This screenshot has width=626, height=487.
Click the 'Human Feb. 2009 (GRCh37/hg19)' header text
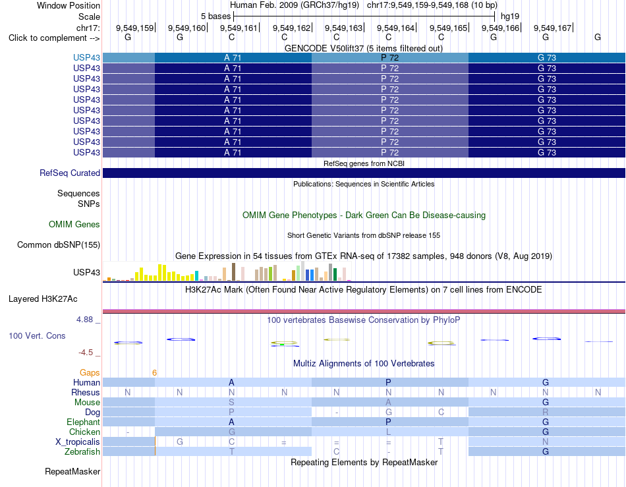point(295,5)
